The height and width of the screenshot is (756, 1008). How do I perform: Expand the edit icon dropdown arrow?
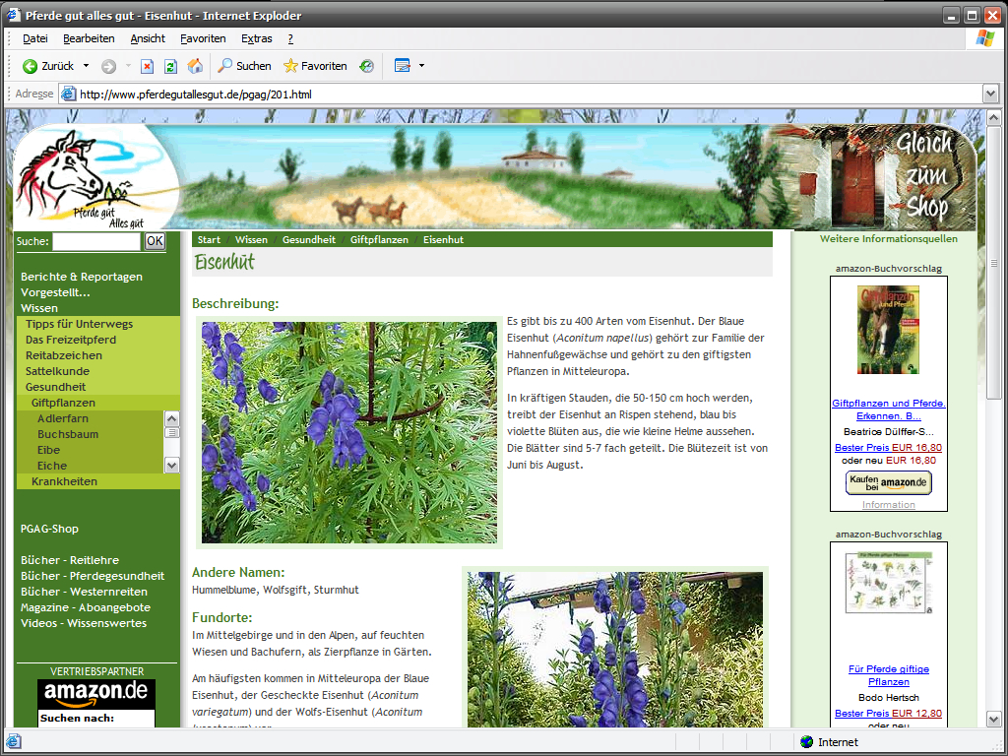click(421, 66)
